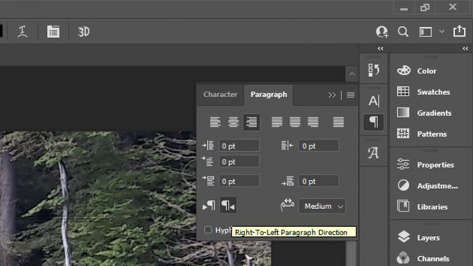Select Left-To-Right paragraph direction
The image size is (473, 266).
209,206
